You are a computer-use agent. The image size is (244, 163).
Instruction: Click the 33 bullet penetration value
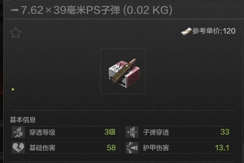(x=225, y=132)
